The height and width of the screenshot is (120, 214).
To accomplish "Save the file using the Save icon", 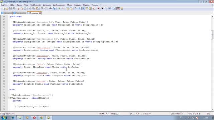I will 11,8.
